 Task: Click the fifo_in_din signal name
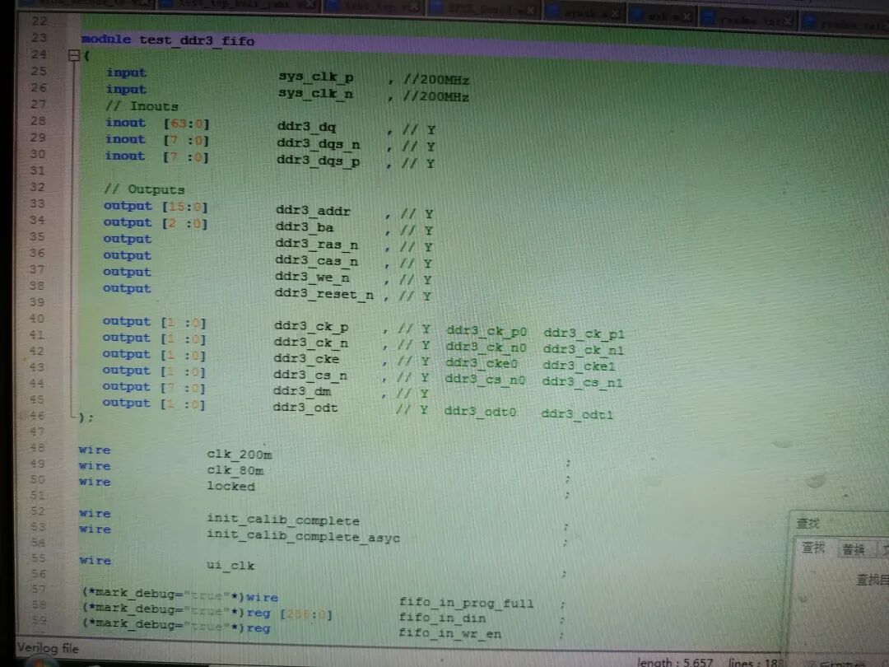pyautogui.click(x=442, y=618)
